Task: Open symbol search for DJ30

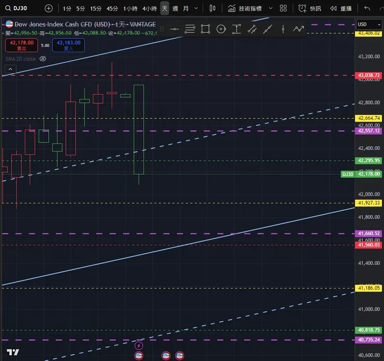Action: click(17, 8)
